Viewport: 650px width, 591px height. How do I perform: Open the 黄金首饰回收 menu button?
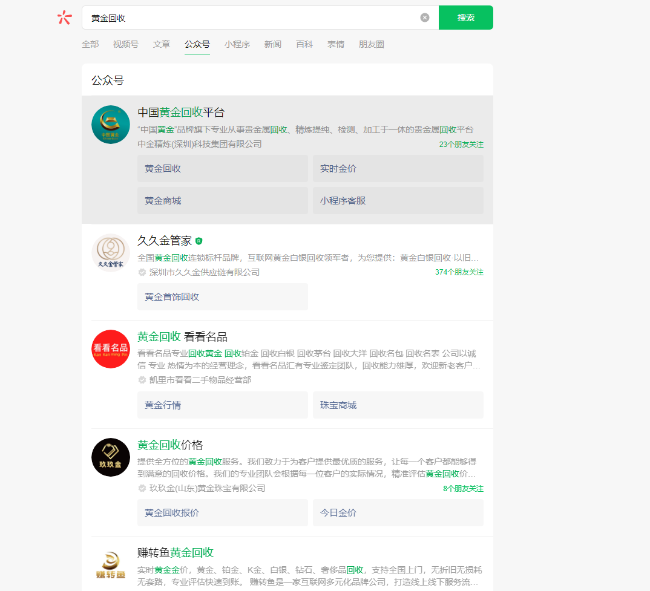click(x=223, y=297)
